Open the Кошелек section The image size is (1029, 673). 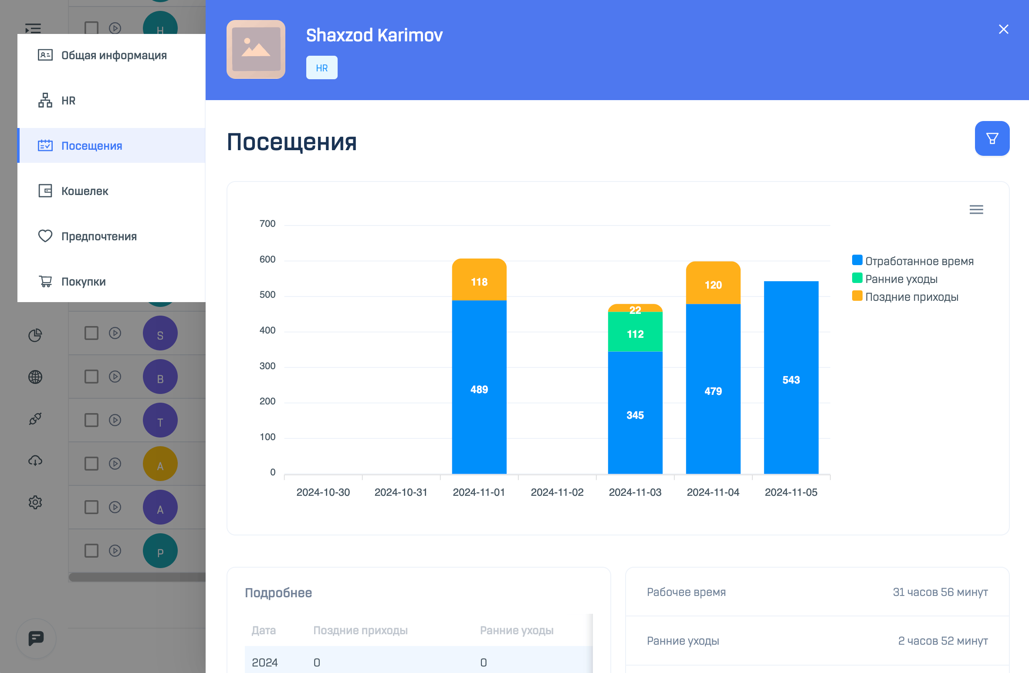(x=112, y=191)
